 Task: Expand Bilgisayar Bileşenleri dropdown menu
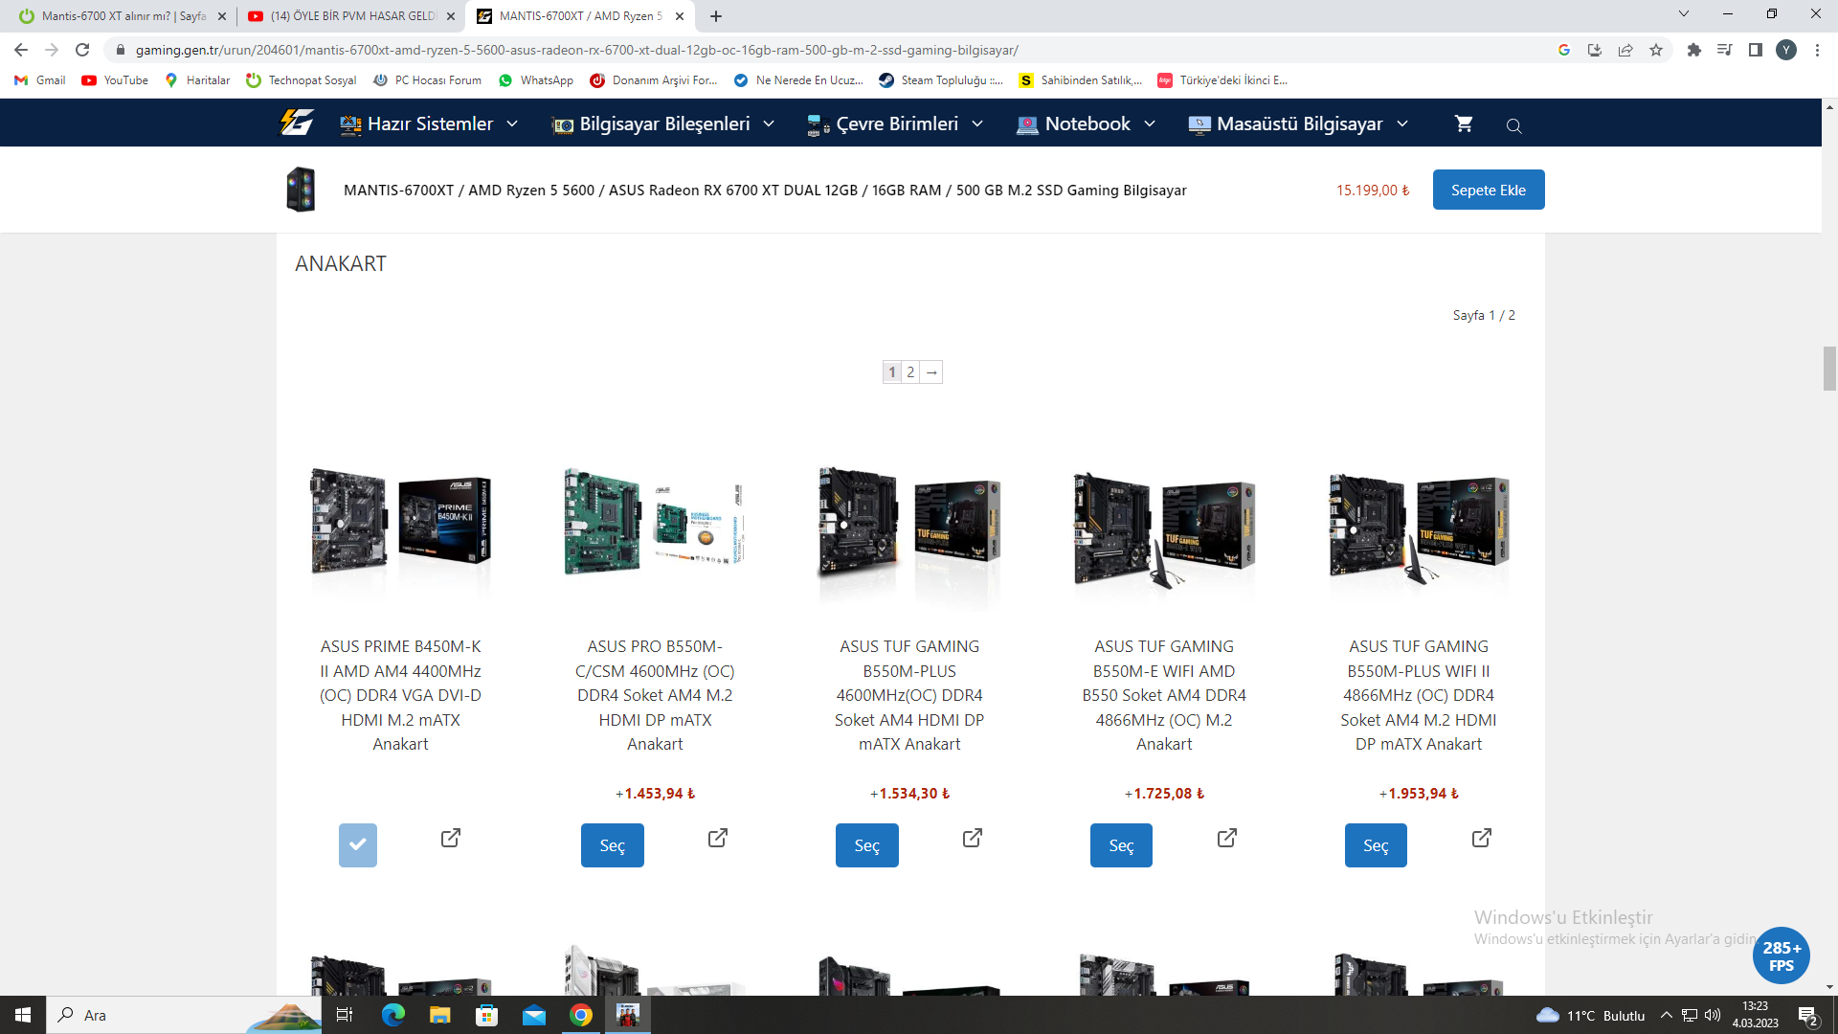coord(663,124)
